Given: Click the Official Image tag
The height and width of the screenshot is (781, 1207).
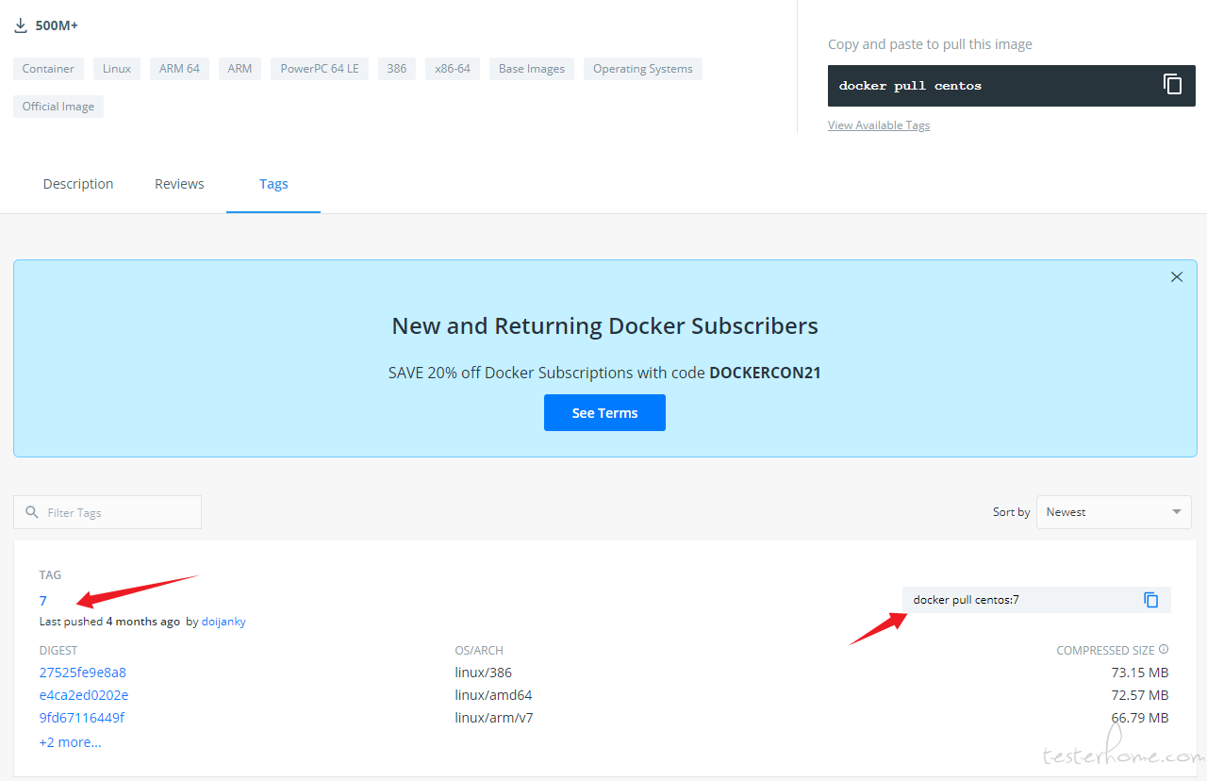Looking at the screenshot, I should point(58,107).
